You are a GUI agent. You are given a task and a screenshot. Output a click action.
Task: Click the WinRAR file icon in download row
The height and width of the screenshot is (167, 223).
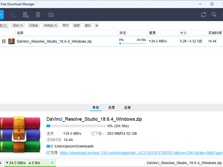pyautogui.click(x=11, y=41)
